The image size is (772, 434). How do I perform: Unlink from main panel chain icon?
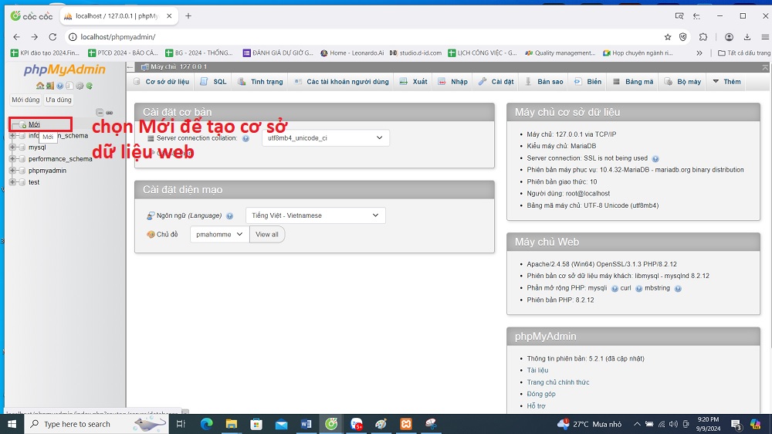(x=110, y=112)
